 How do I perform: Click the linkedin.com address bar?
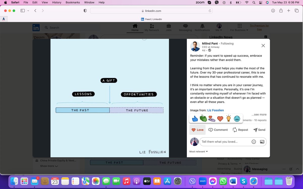tap(151, 11)
